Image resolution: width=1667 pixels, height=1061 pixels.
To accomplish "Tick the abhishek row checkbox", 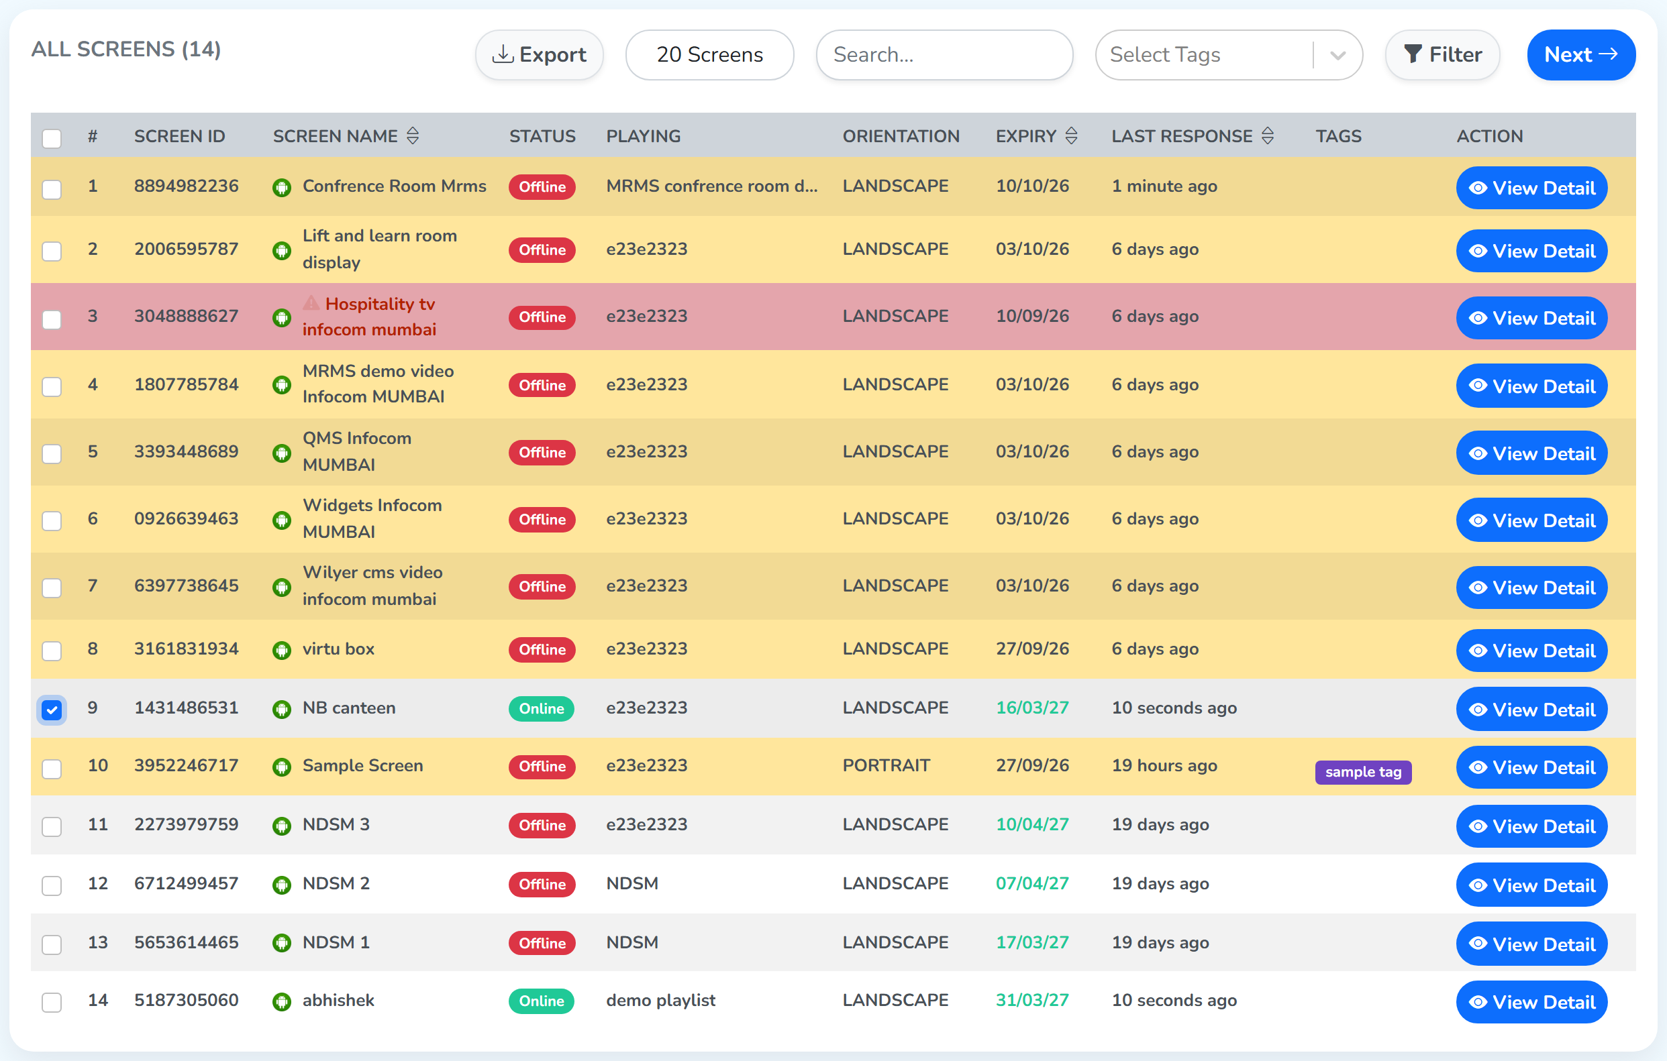I will pyautogui.click(x=52, y=1002).
